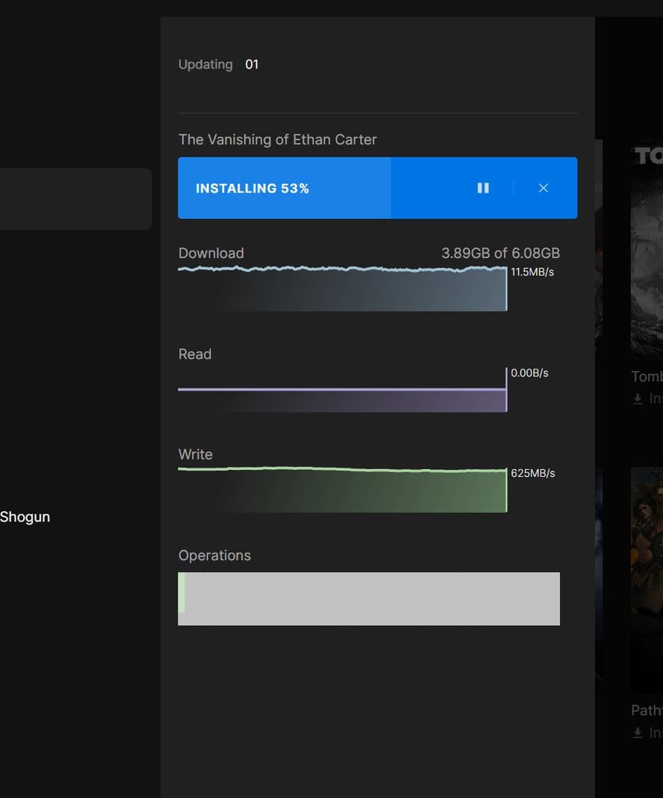Open the Shogun entry in the sidebar
Screen dimensions: 663x798
pos(25,517)
